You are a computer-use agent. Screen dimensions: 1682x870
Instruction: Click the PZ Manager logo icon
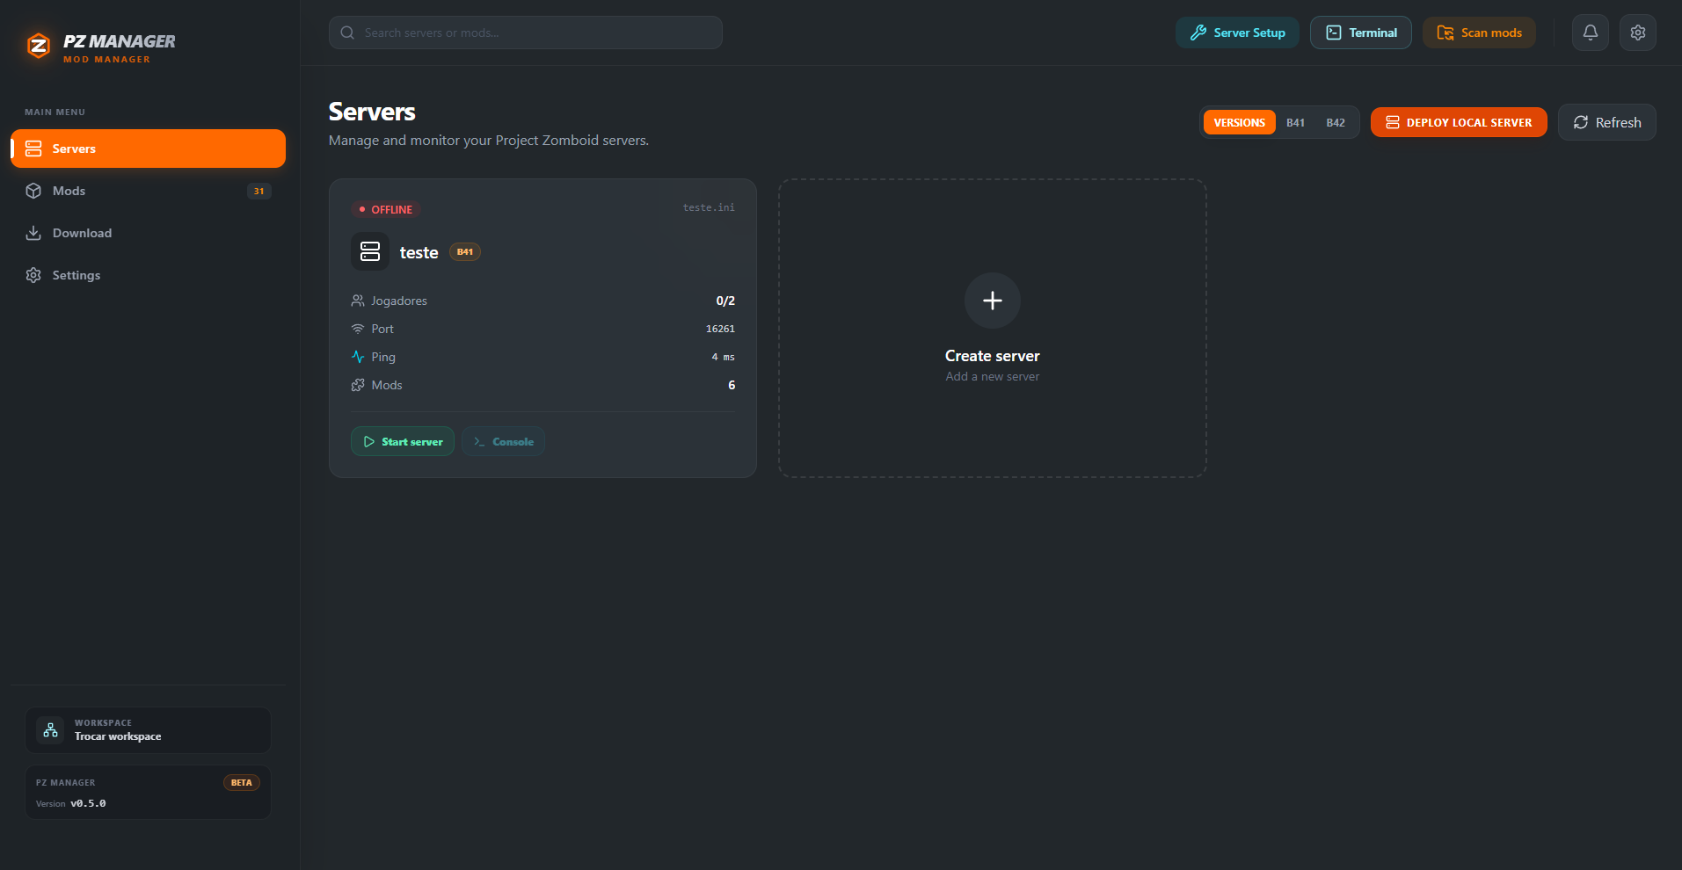(x=38, y=45)
